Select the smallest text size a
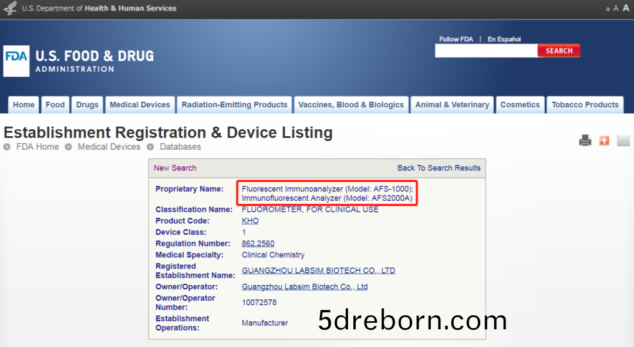Viewport: 634px width, 347px height. click(608, 9)
